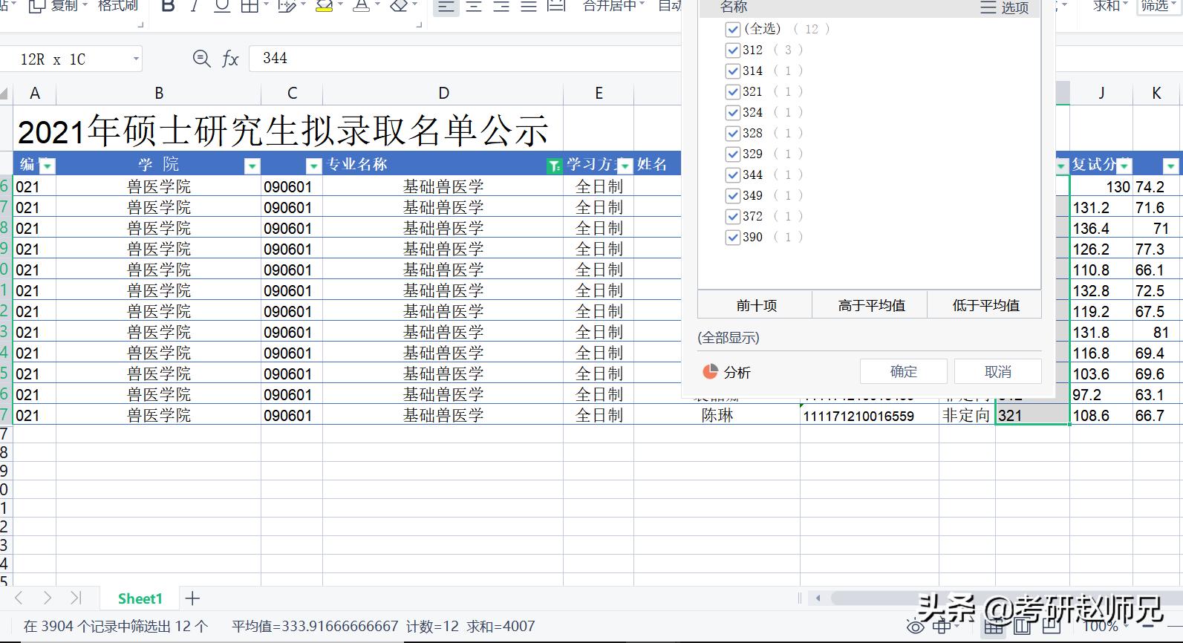Click the select-all corner triangle
Image resolution: width=1183 pixels, height=643 pixels.
click(4, 94)
